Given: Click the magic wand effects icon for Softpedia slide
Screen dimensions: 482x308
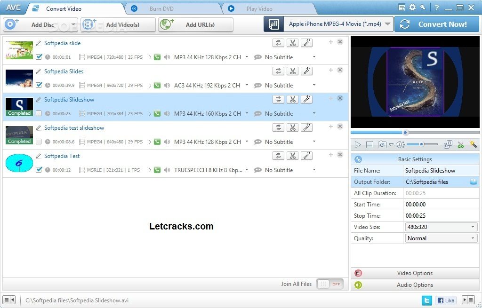Looking at the screenshot, I should (x=306, y=43).
